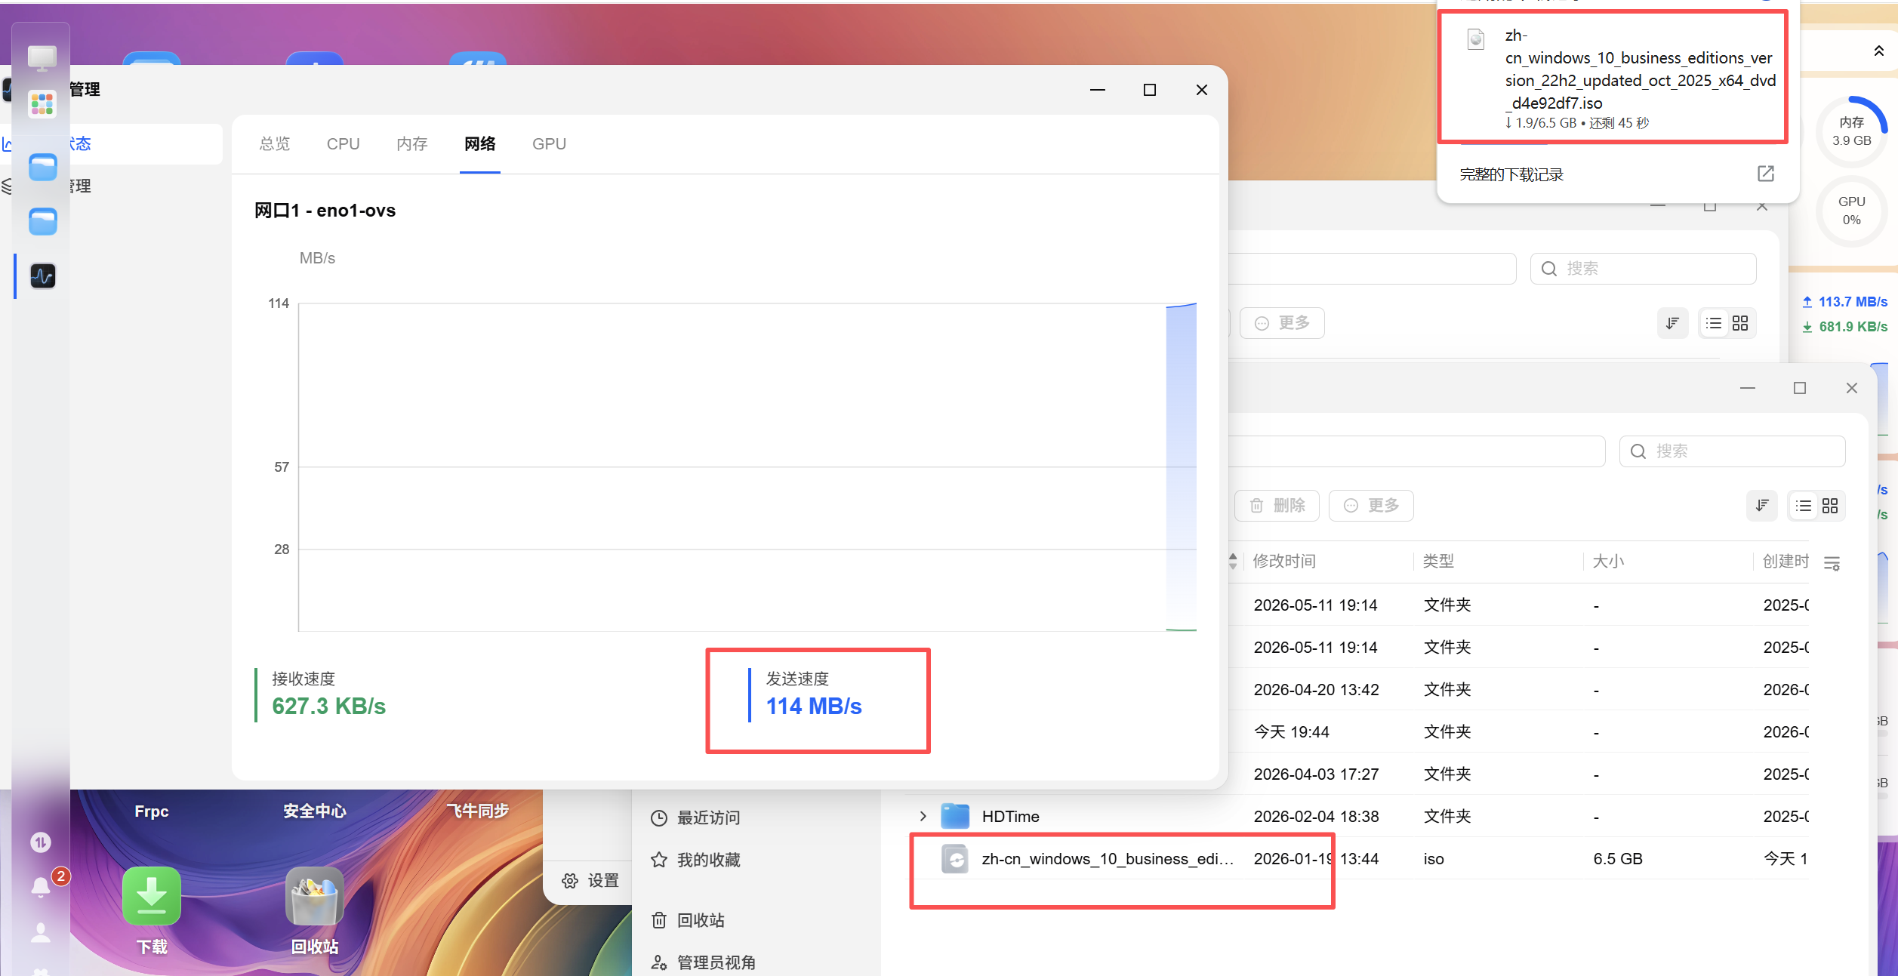Collapse the side panel with double chevron
1898x976 pixels.
coord(1879,51)
